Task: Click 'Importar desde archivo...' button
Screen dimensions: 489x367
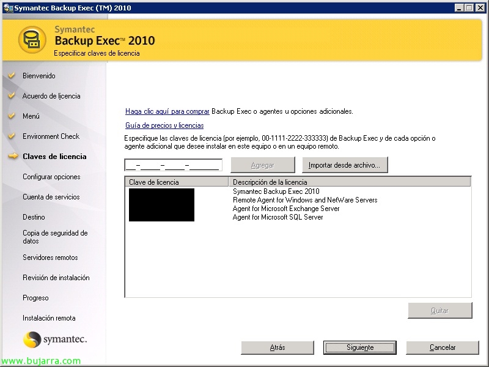Action: pos(345,165)
